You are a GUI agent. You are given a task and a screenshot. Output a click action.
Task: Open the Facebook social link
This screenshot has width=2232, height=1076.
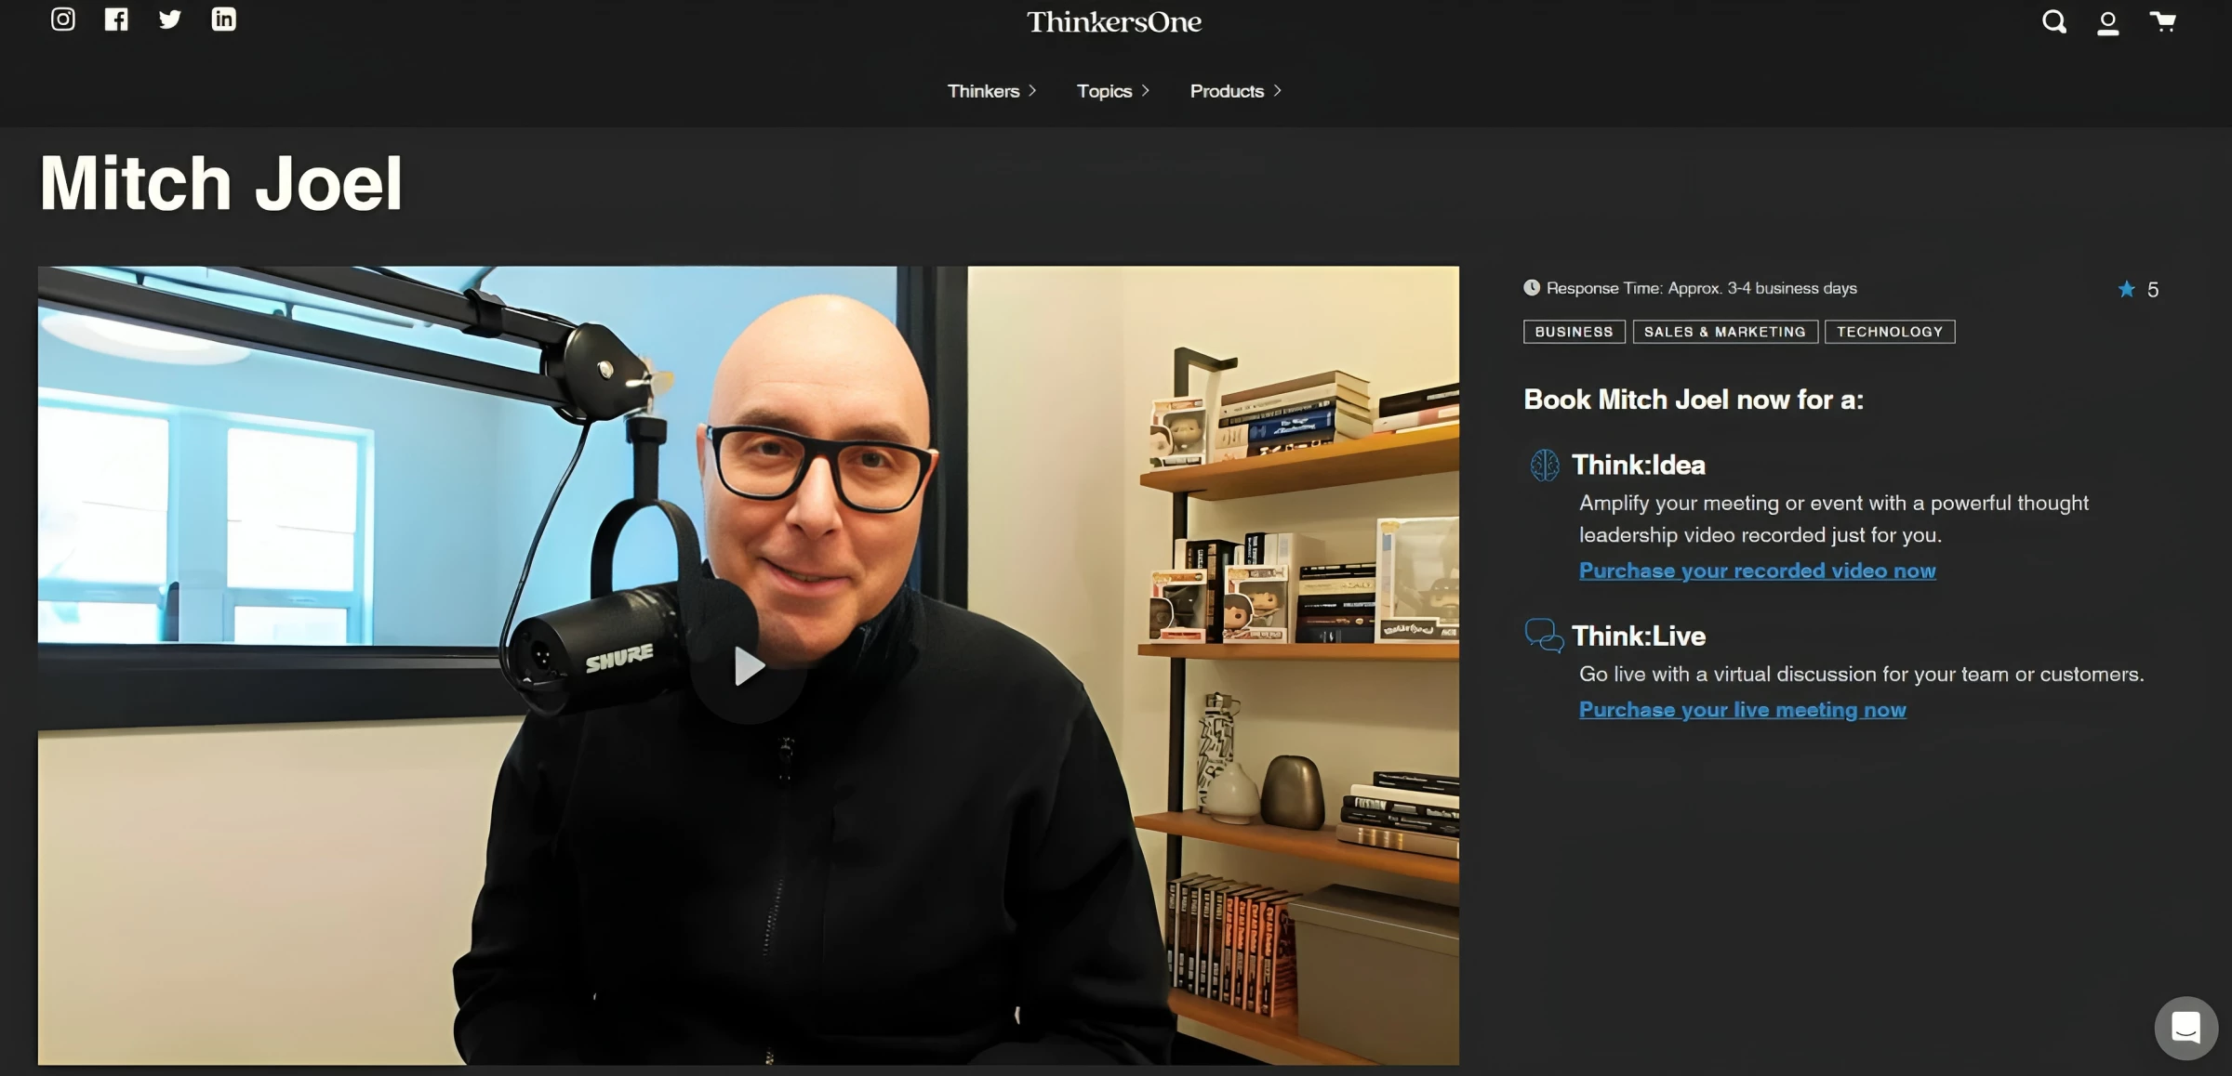click(116, 20)
